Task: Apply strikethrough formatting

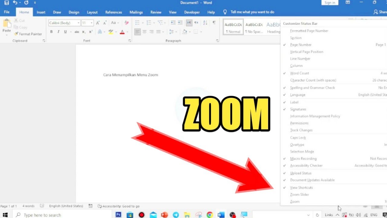Action: click(77, 32)
